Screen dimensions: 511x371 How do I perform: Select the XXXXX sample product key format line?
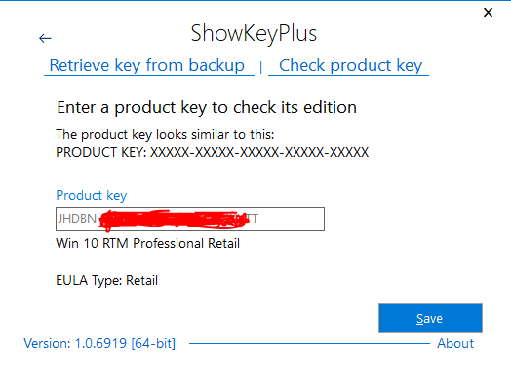click(213, 152)
